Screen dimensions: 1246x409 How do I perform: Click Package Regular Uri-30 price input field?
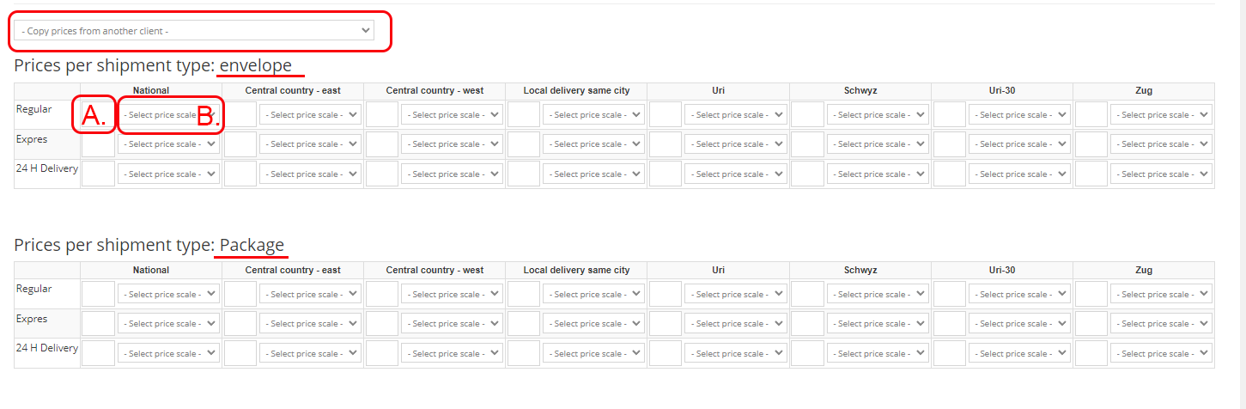click(x=949, y=294)
